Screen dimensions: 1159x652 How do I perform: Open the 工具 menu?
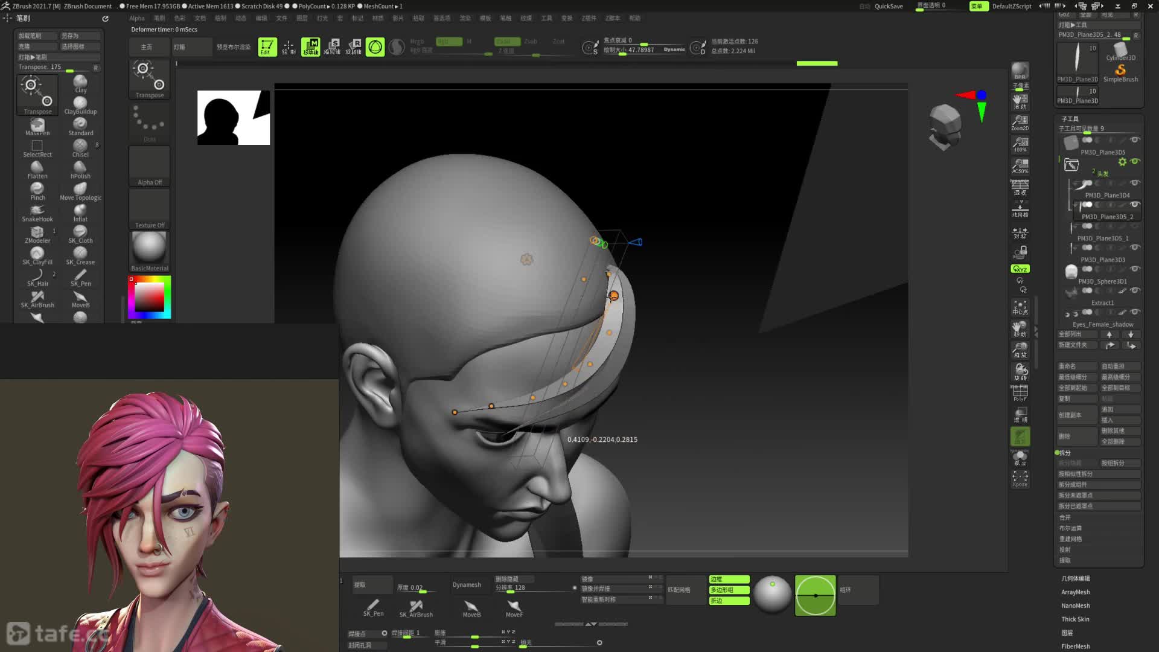click(x=546, y=18)
